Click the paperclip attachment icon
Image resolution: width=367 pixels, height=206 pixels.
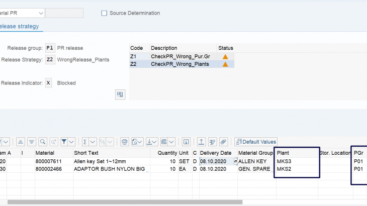click(x=224, y=142)
